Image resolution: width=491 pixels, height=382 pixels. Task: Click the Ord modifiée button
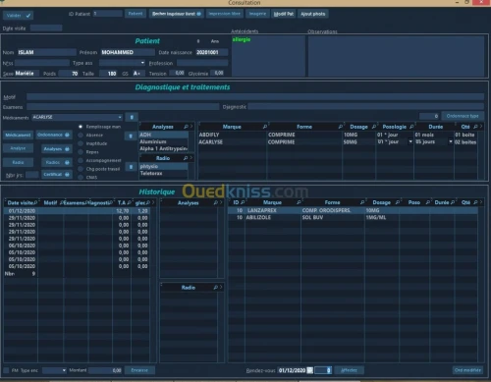click(x=467, y=370)
